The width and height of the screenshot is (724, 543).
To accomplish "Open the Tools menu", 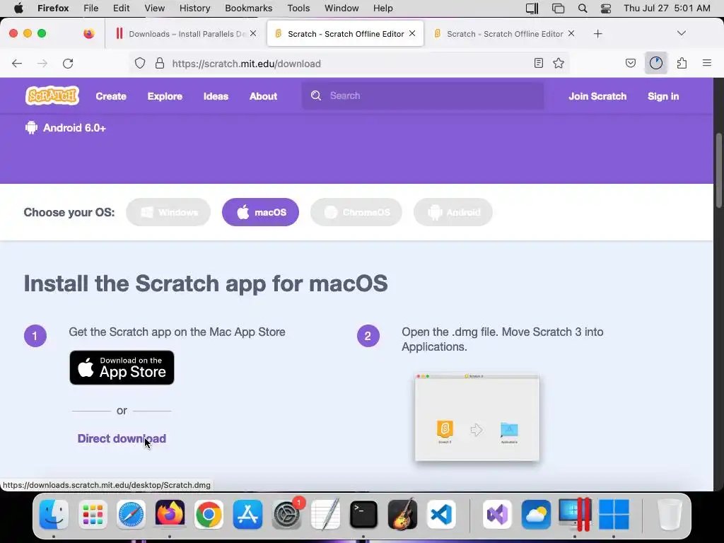I will [x=298, y=8].
